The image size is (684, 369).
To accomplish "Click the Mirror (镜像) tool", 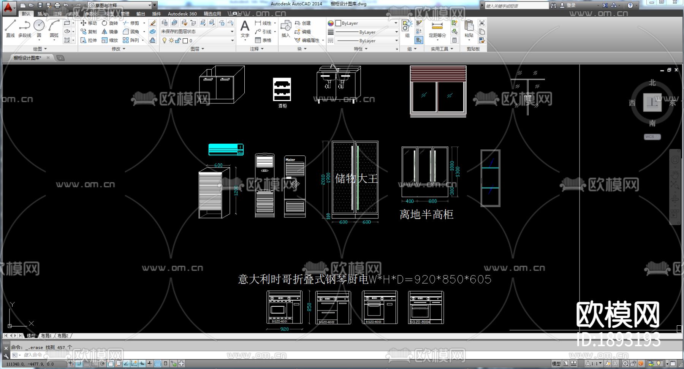I will [x=110, y=32].
